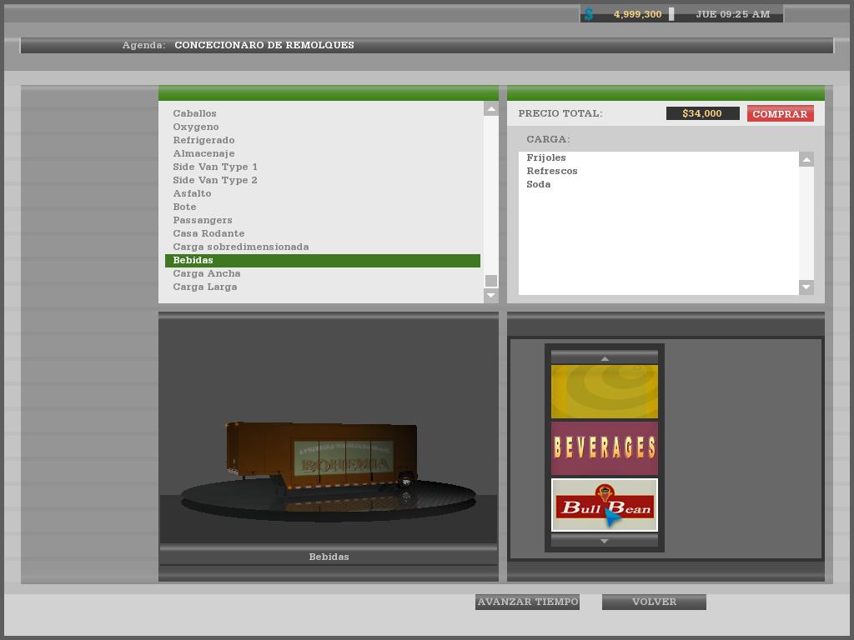The image size is (854, 640).
Task: Click the blue dollar money icon
Action: tap(589, 14)
